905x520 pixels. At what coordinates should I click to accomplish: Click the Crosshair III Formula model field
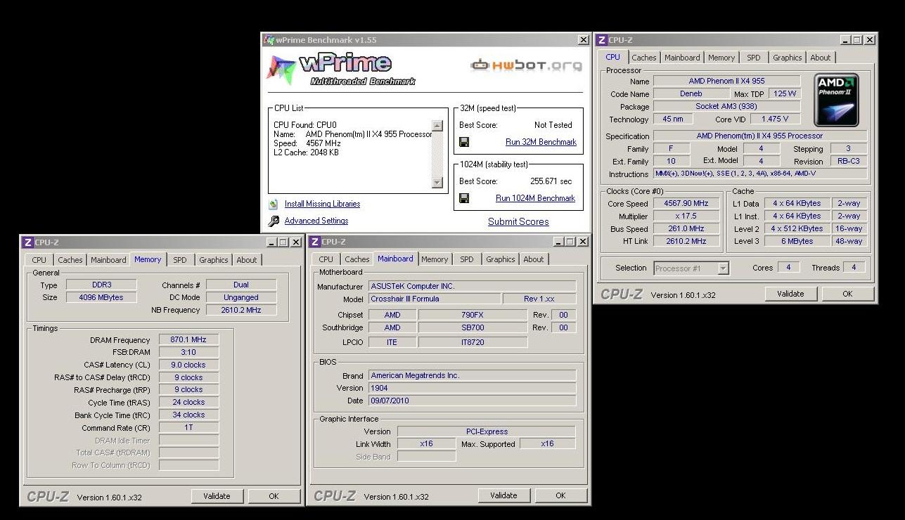click(x=435, y=299)
